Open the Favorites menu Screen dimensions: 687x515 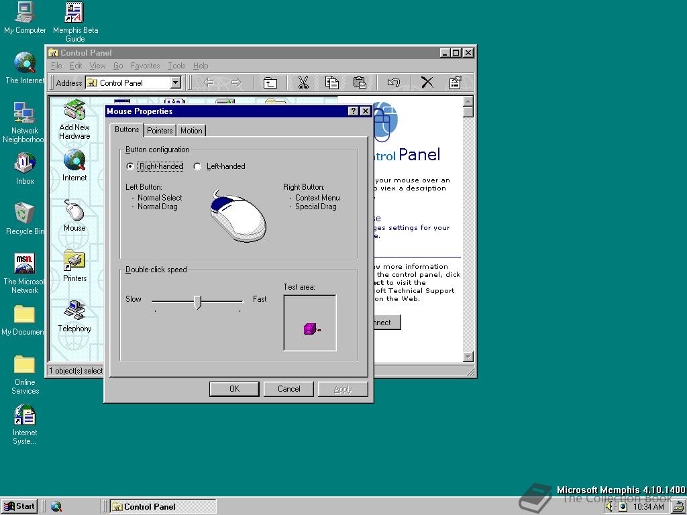pos(145,66)
